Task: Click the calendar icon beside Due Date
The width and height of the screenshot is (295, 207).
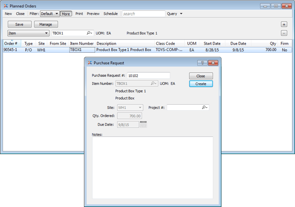Action: (x=143, y=125)
